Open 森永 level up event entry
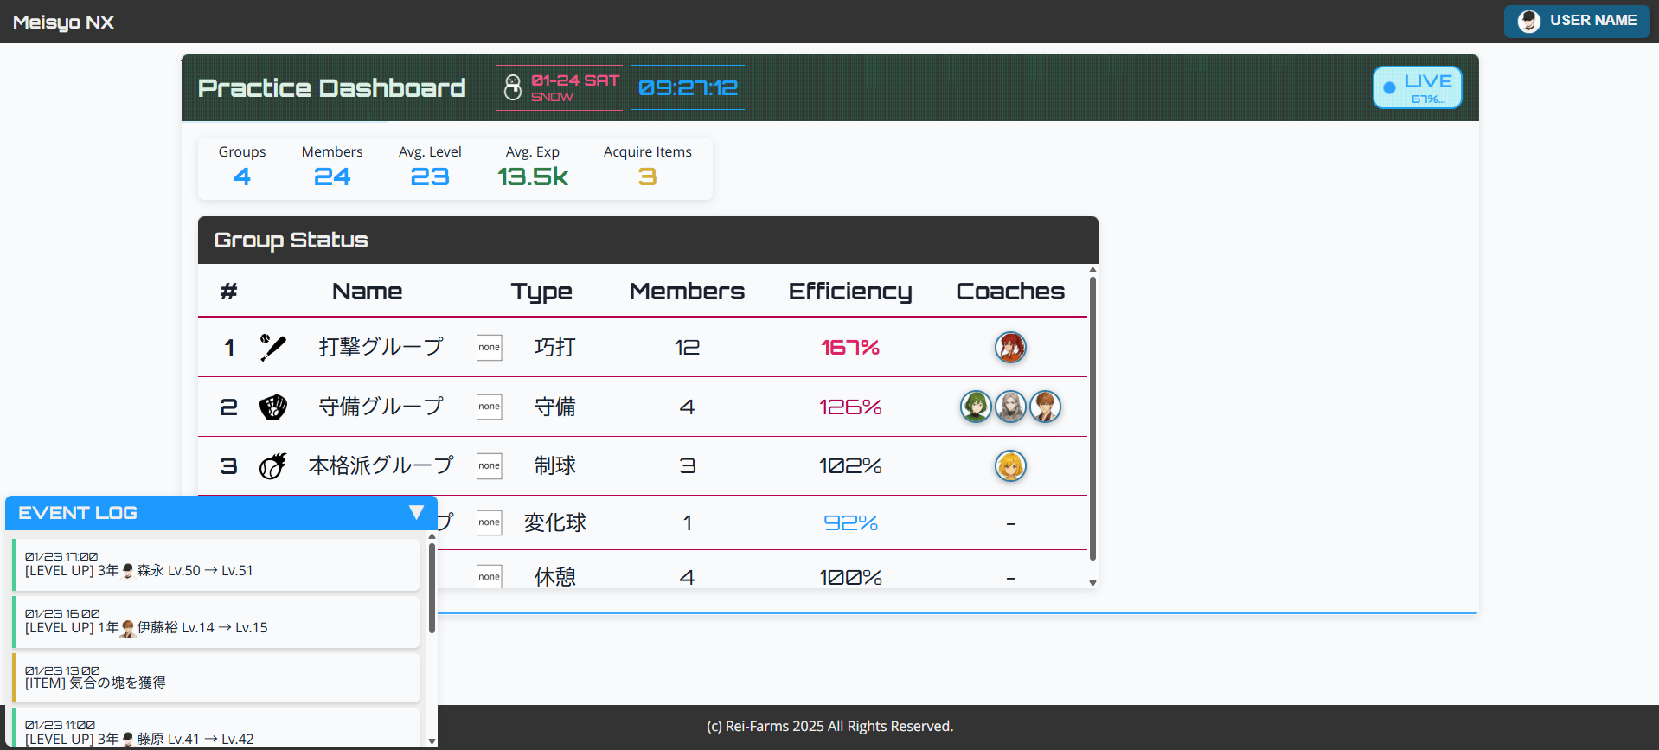Screen dimensions: 1659x750 click(216, 564)
